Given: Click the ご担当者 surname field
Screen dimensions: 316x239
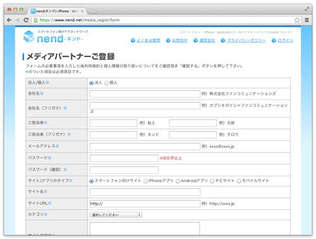Looking at the screenshot, I should click(113, 123).
